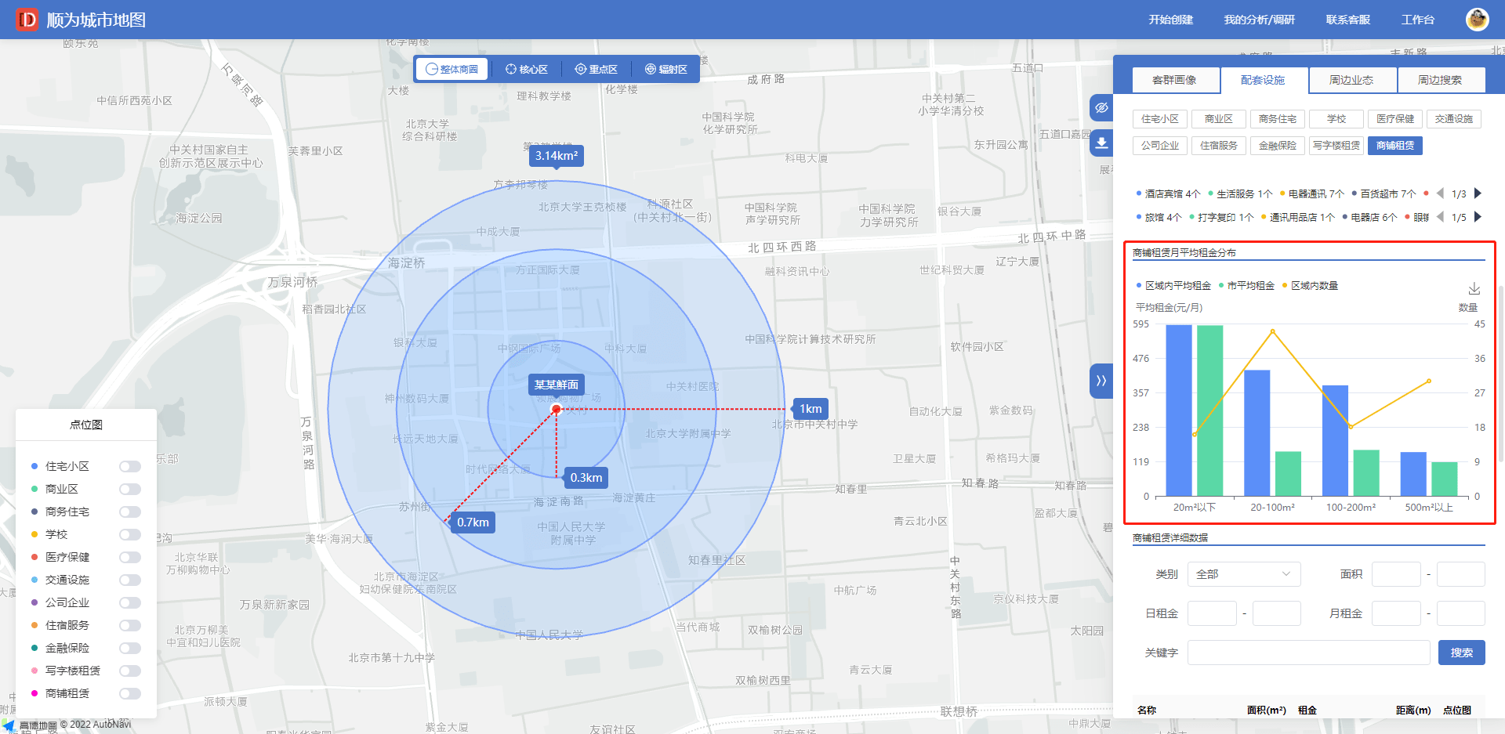
Task: Click the 关键字 keyword input field
Action: [x=1308, y=653]
